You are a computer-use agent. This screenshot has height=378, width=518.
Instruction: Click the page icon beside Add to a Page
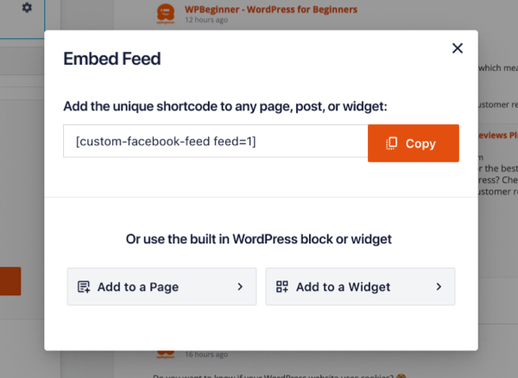coord(84,287)
